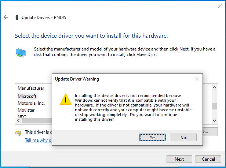226x168 pixels.
Task: Click the yellow warning triangle icon
Action: point(66,99)
